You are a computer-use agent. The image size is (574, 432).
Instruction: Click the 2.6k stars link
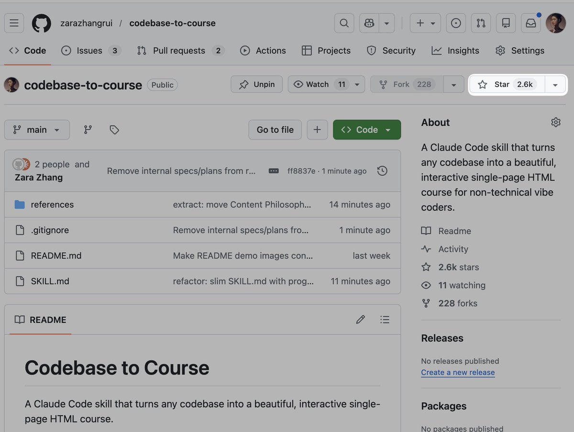(x=450, y=267)
